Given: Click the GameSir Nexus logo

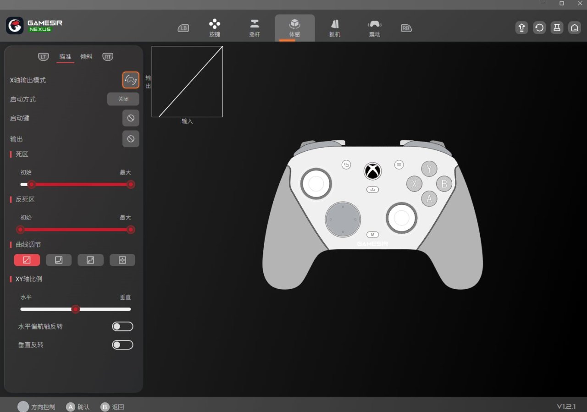Looking at the screenshot, I should coord(34,26).
